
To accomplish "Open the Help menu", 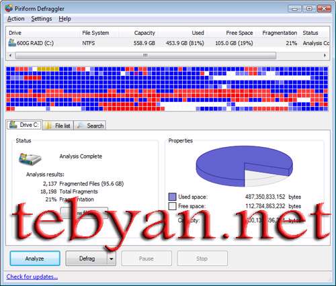I will click(x=65, y=19).
